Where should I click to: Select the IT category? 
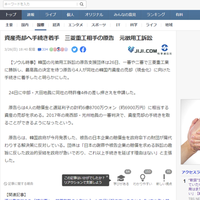coord(118,25)
